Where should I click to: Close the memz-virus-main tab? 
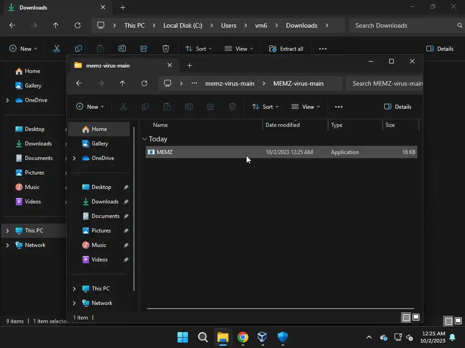pos(170,65)
